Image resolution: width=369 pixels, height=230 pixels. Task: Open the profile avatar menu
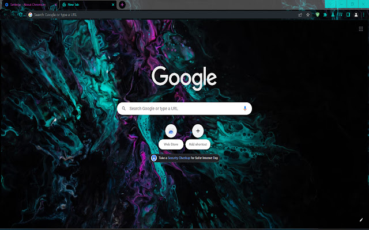(x=356, y=15)
